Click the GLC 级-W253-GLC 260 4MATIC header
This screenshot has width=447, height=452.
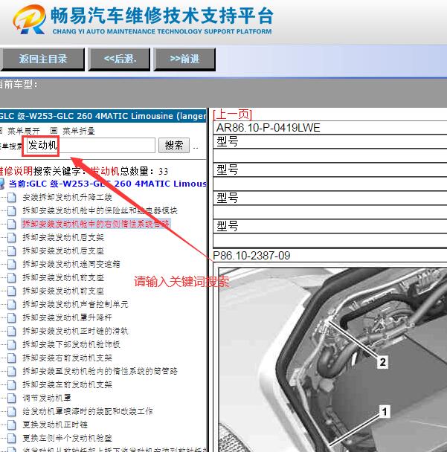coord(103,116)
